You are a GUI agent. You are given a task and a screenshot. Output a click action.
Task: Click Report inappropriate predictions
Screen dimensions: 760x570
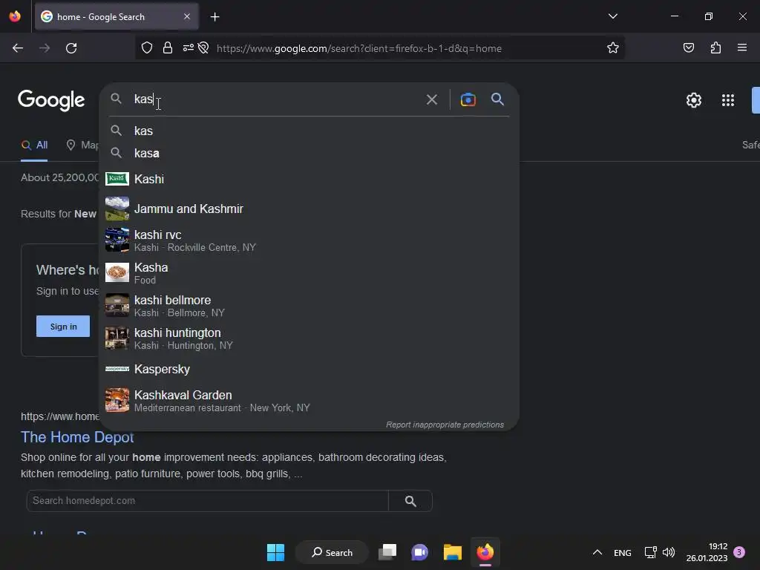[445, 425]
